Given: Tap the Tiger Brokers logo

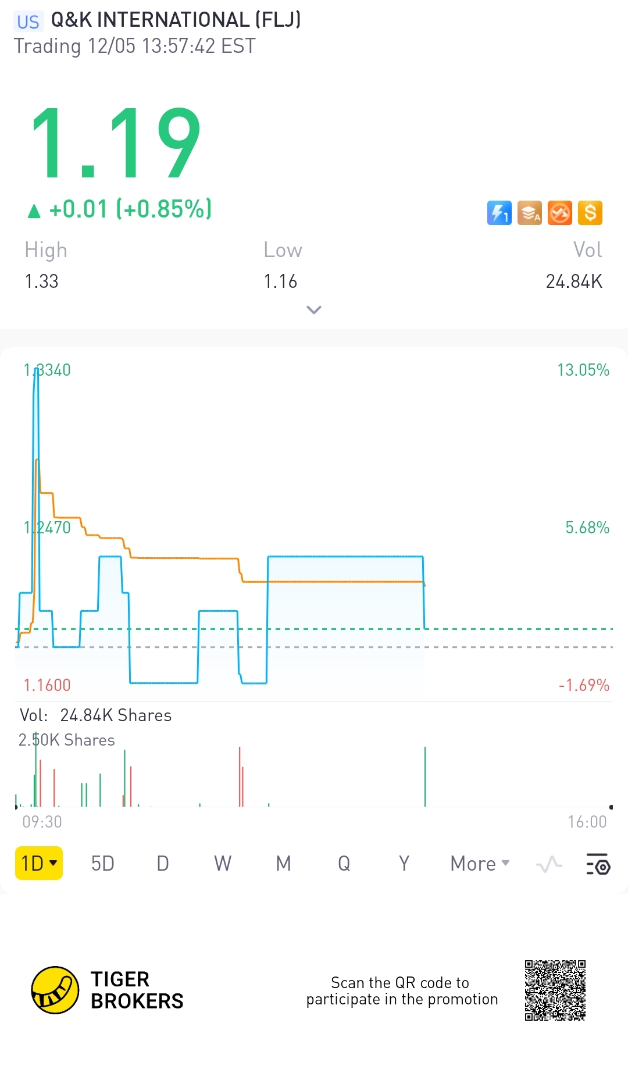Looking at the screenshot, I should point(55,990).
